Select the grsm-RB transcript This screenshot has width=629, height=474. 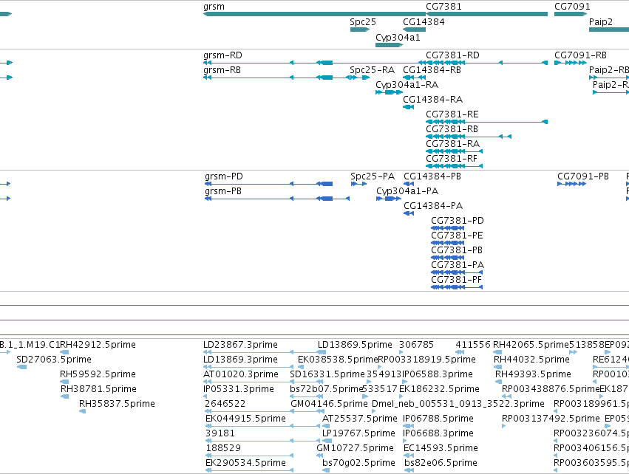click(x=276, y=78)
